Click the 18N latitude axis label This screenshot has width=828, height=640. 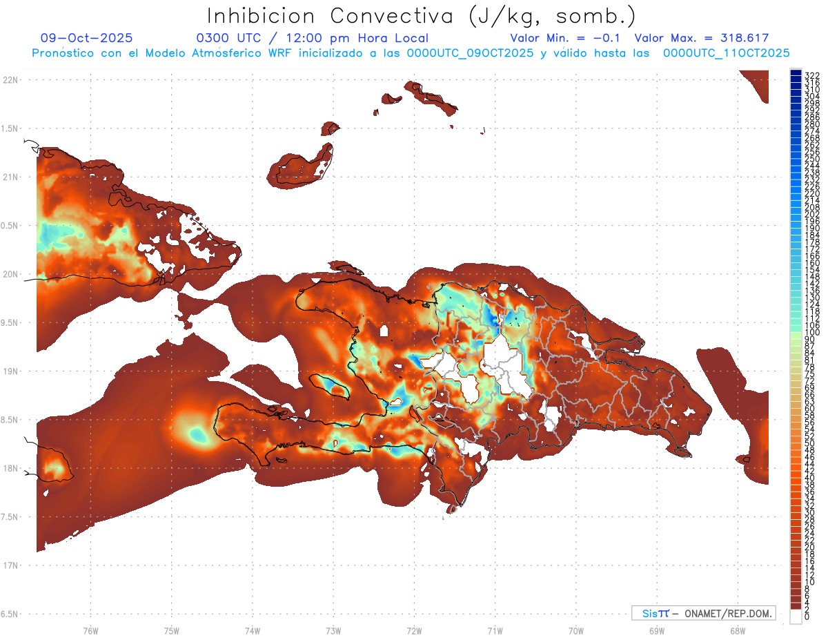pos(11,468)
